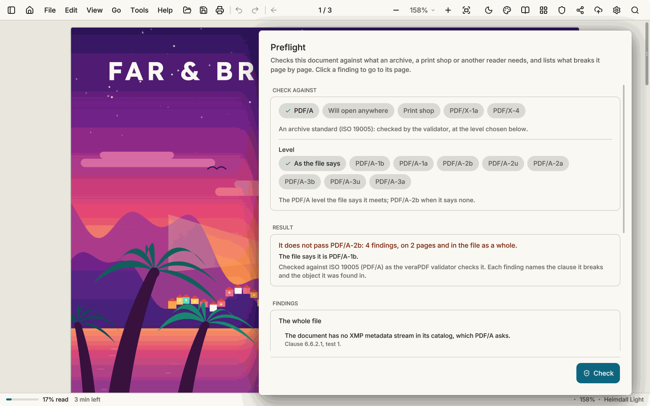Open the View menu
The image size is (650, 406).
(x=95, y=10)
